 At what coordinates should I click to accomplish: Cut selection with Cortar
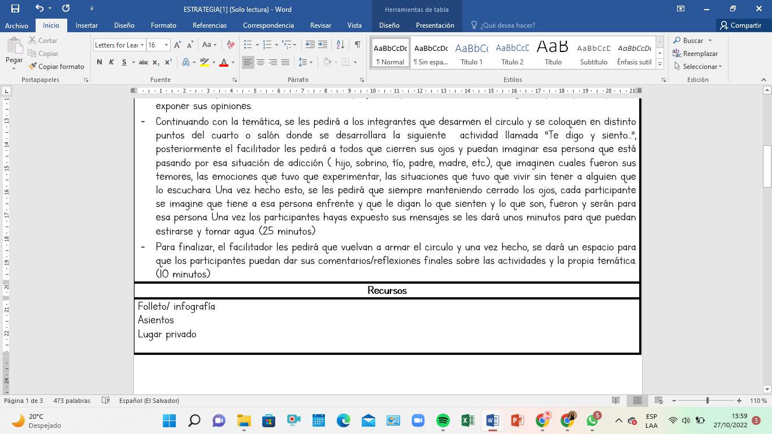[42, 41]
